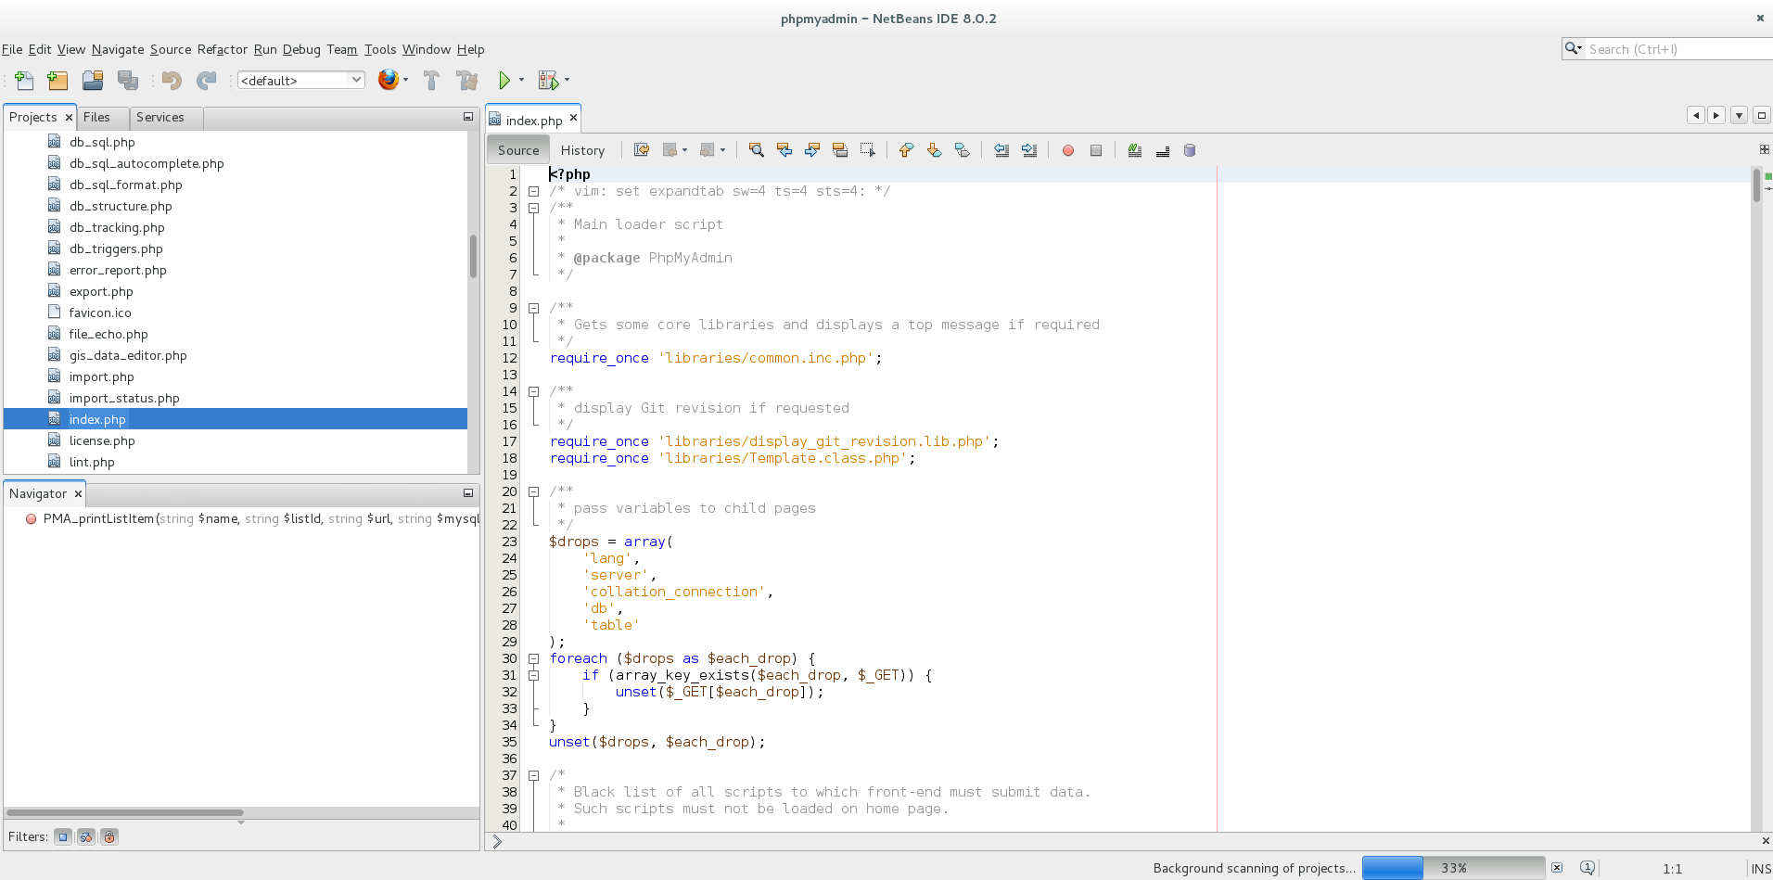Viewport: 1773px width, 880px height.
Task: Run the project with green play icon
Action: [504, 81]
